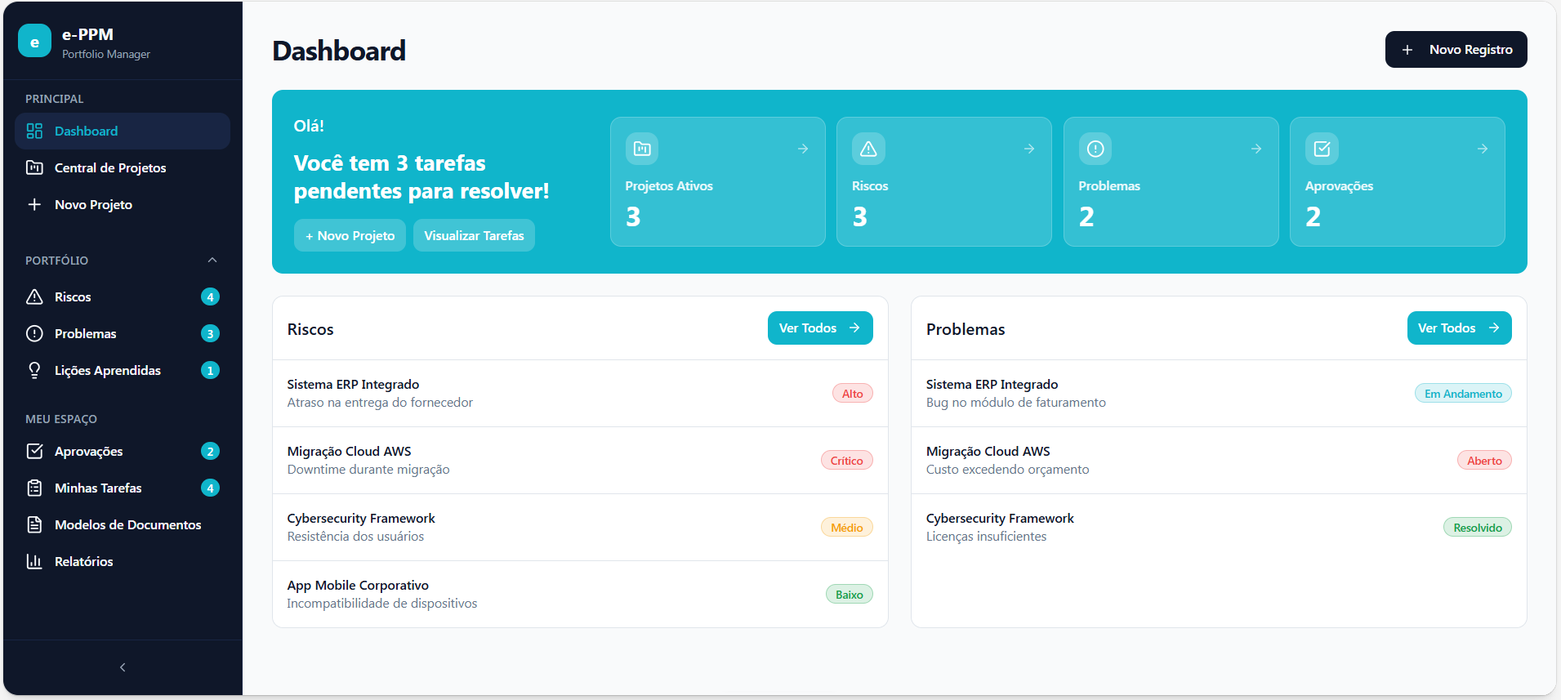Click the Relatórios bar chart icon
This screenshot has height=700, width=1561.
pyautogui.click(x=34, y=561)
